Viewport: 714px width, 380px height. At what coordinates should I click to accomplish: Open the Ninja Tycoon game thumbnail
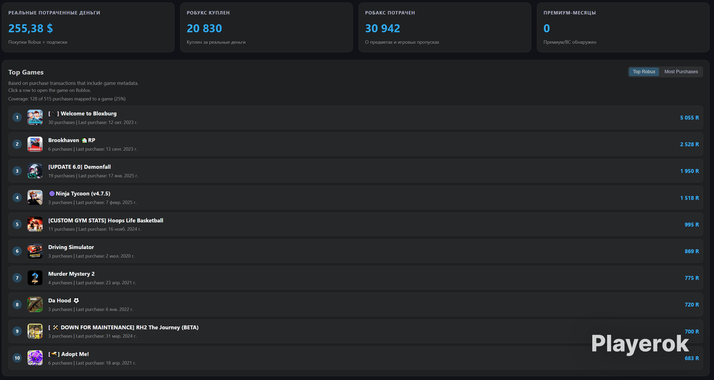tap(35, 198)
